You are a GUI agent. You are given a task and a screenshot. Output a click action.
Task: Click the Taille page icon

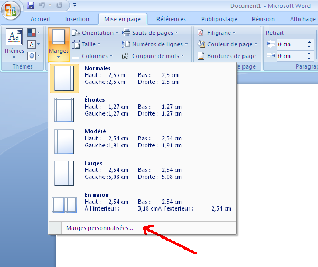[x=76, y=44]
